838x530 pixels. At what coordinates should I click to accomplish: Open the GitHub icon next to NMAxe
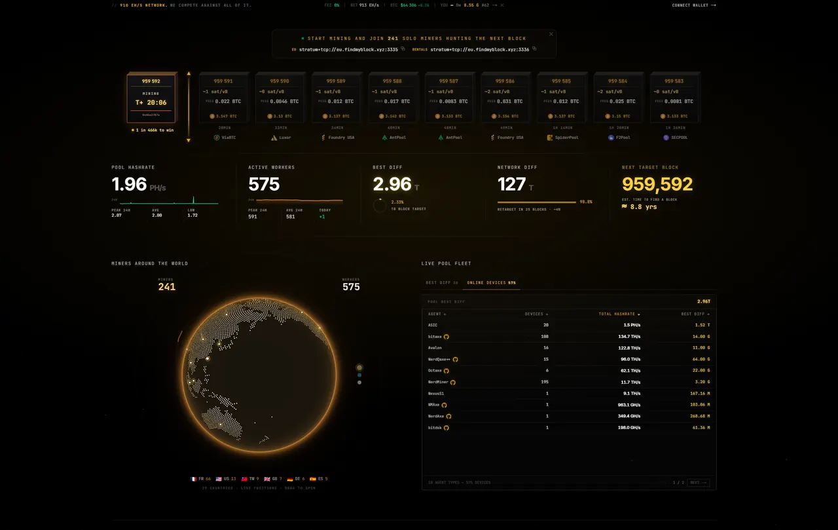[445, 405]
